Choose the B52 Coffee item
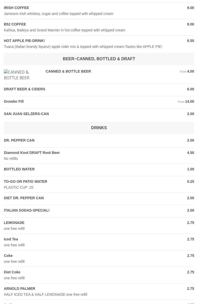 click(x=15, y=24)
